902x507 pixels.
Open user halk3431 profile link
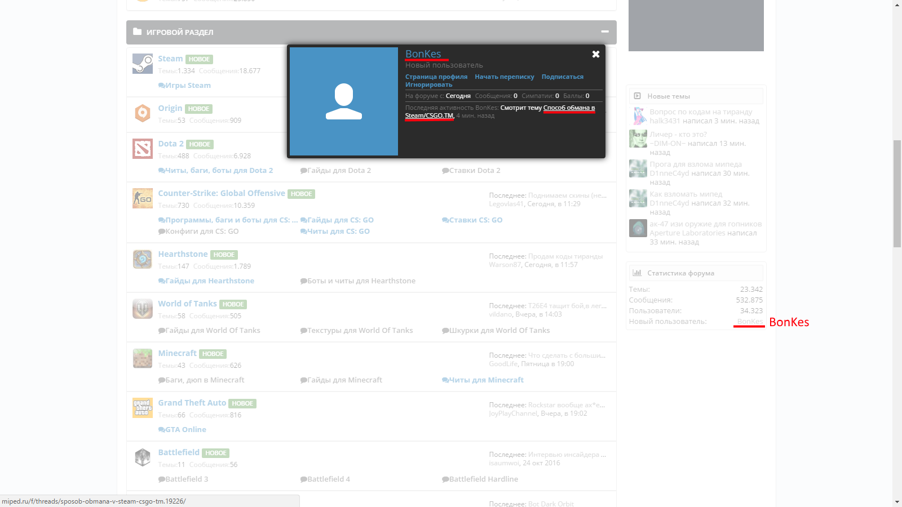(x=665, y=121)
